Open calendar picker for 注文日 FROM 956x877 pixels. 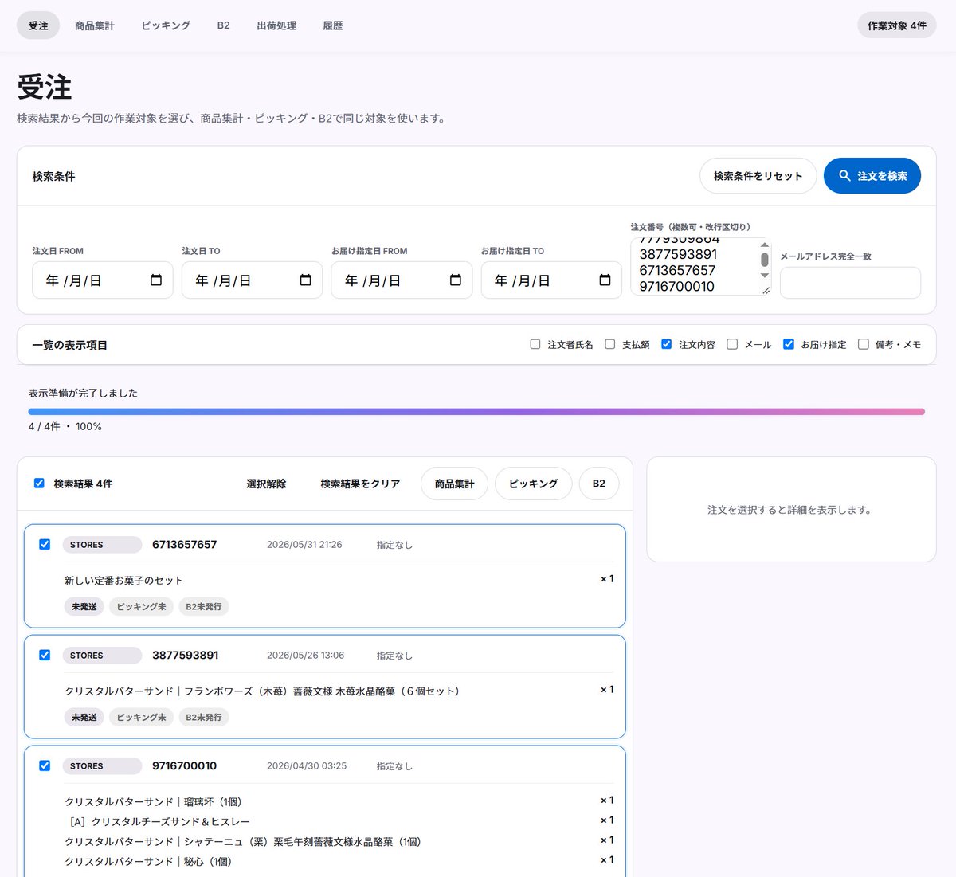[156, 280]
